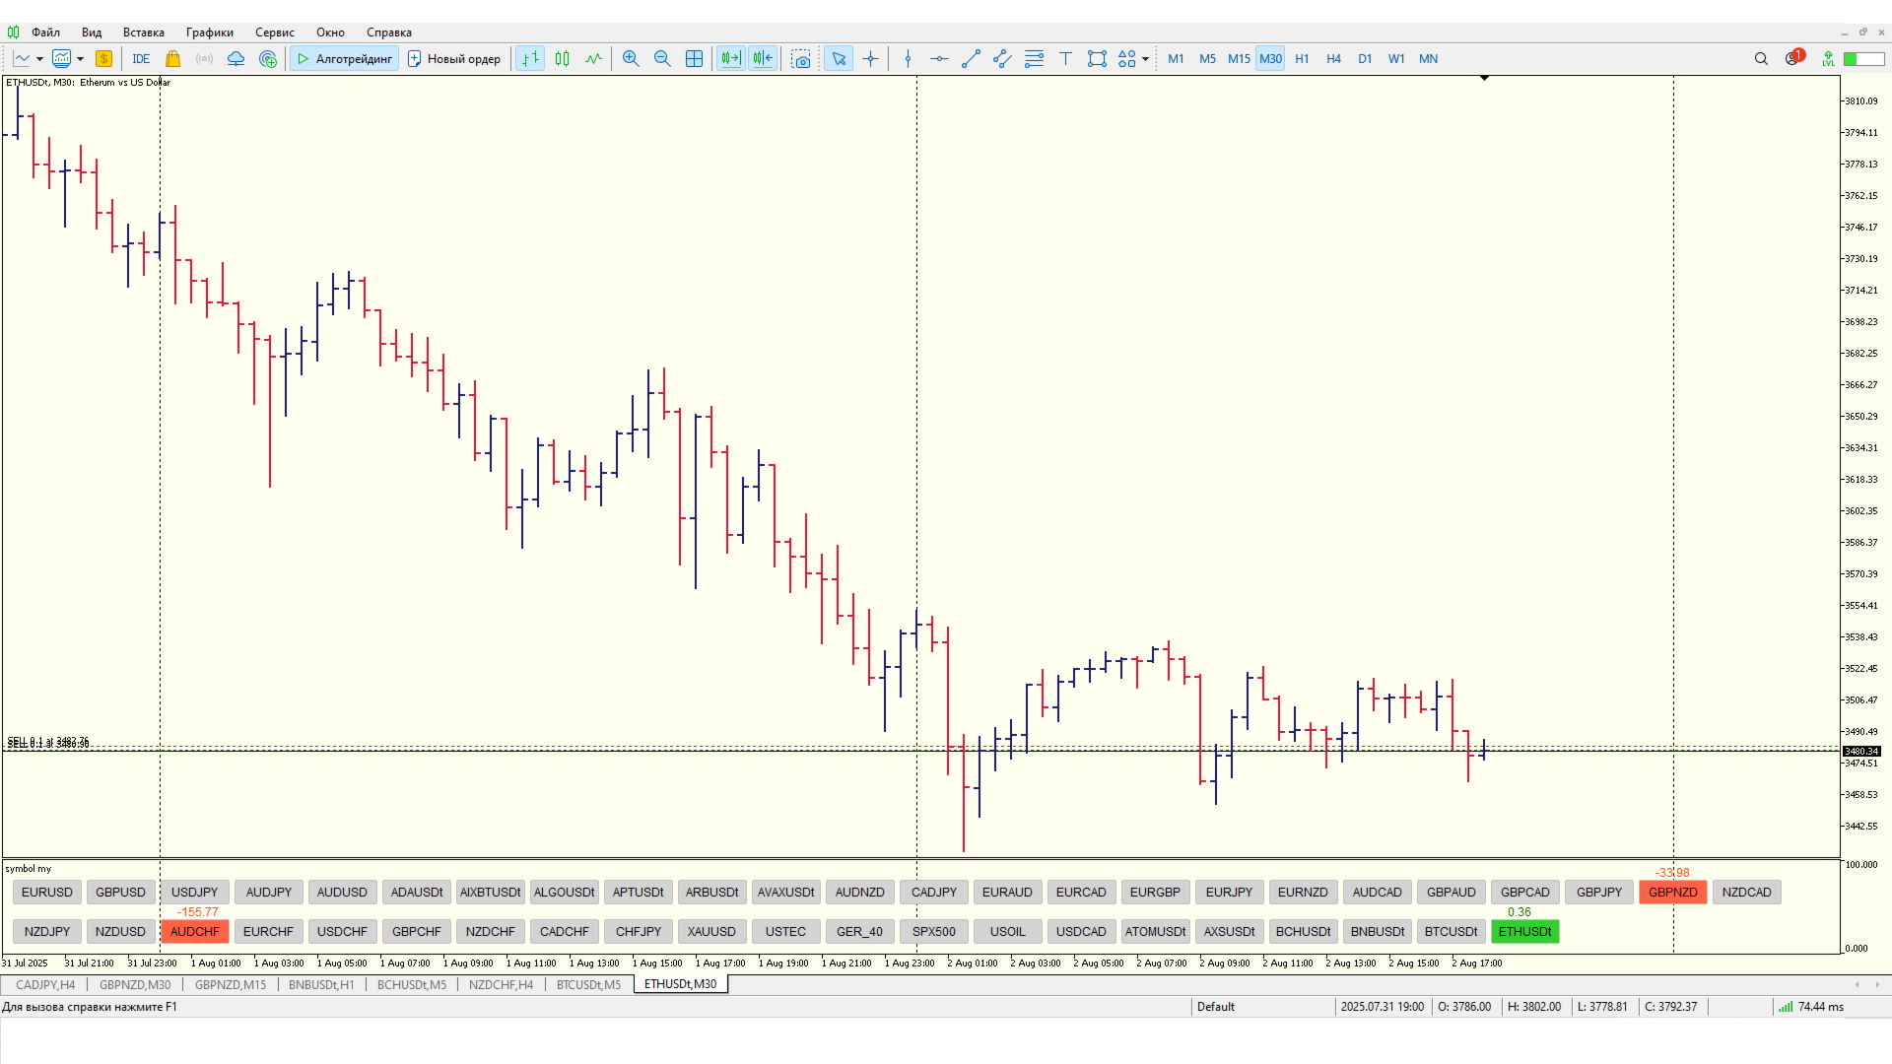Image resolution: width=1892 pixels, height=1064 pixels.
Task: Toggle chart auto-scroll to latest bar
Action: click(x=730, y=59)
